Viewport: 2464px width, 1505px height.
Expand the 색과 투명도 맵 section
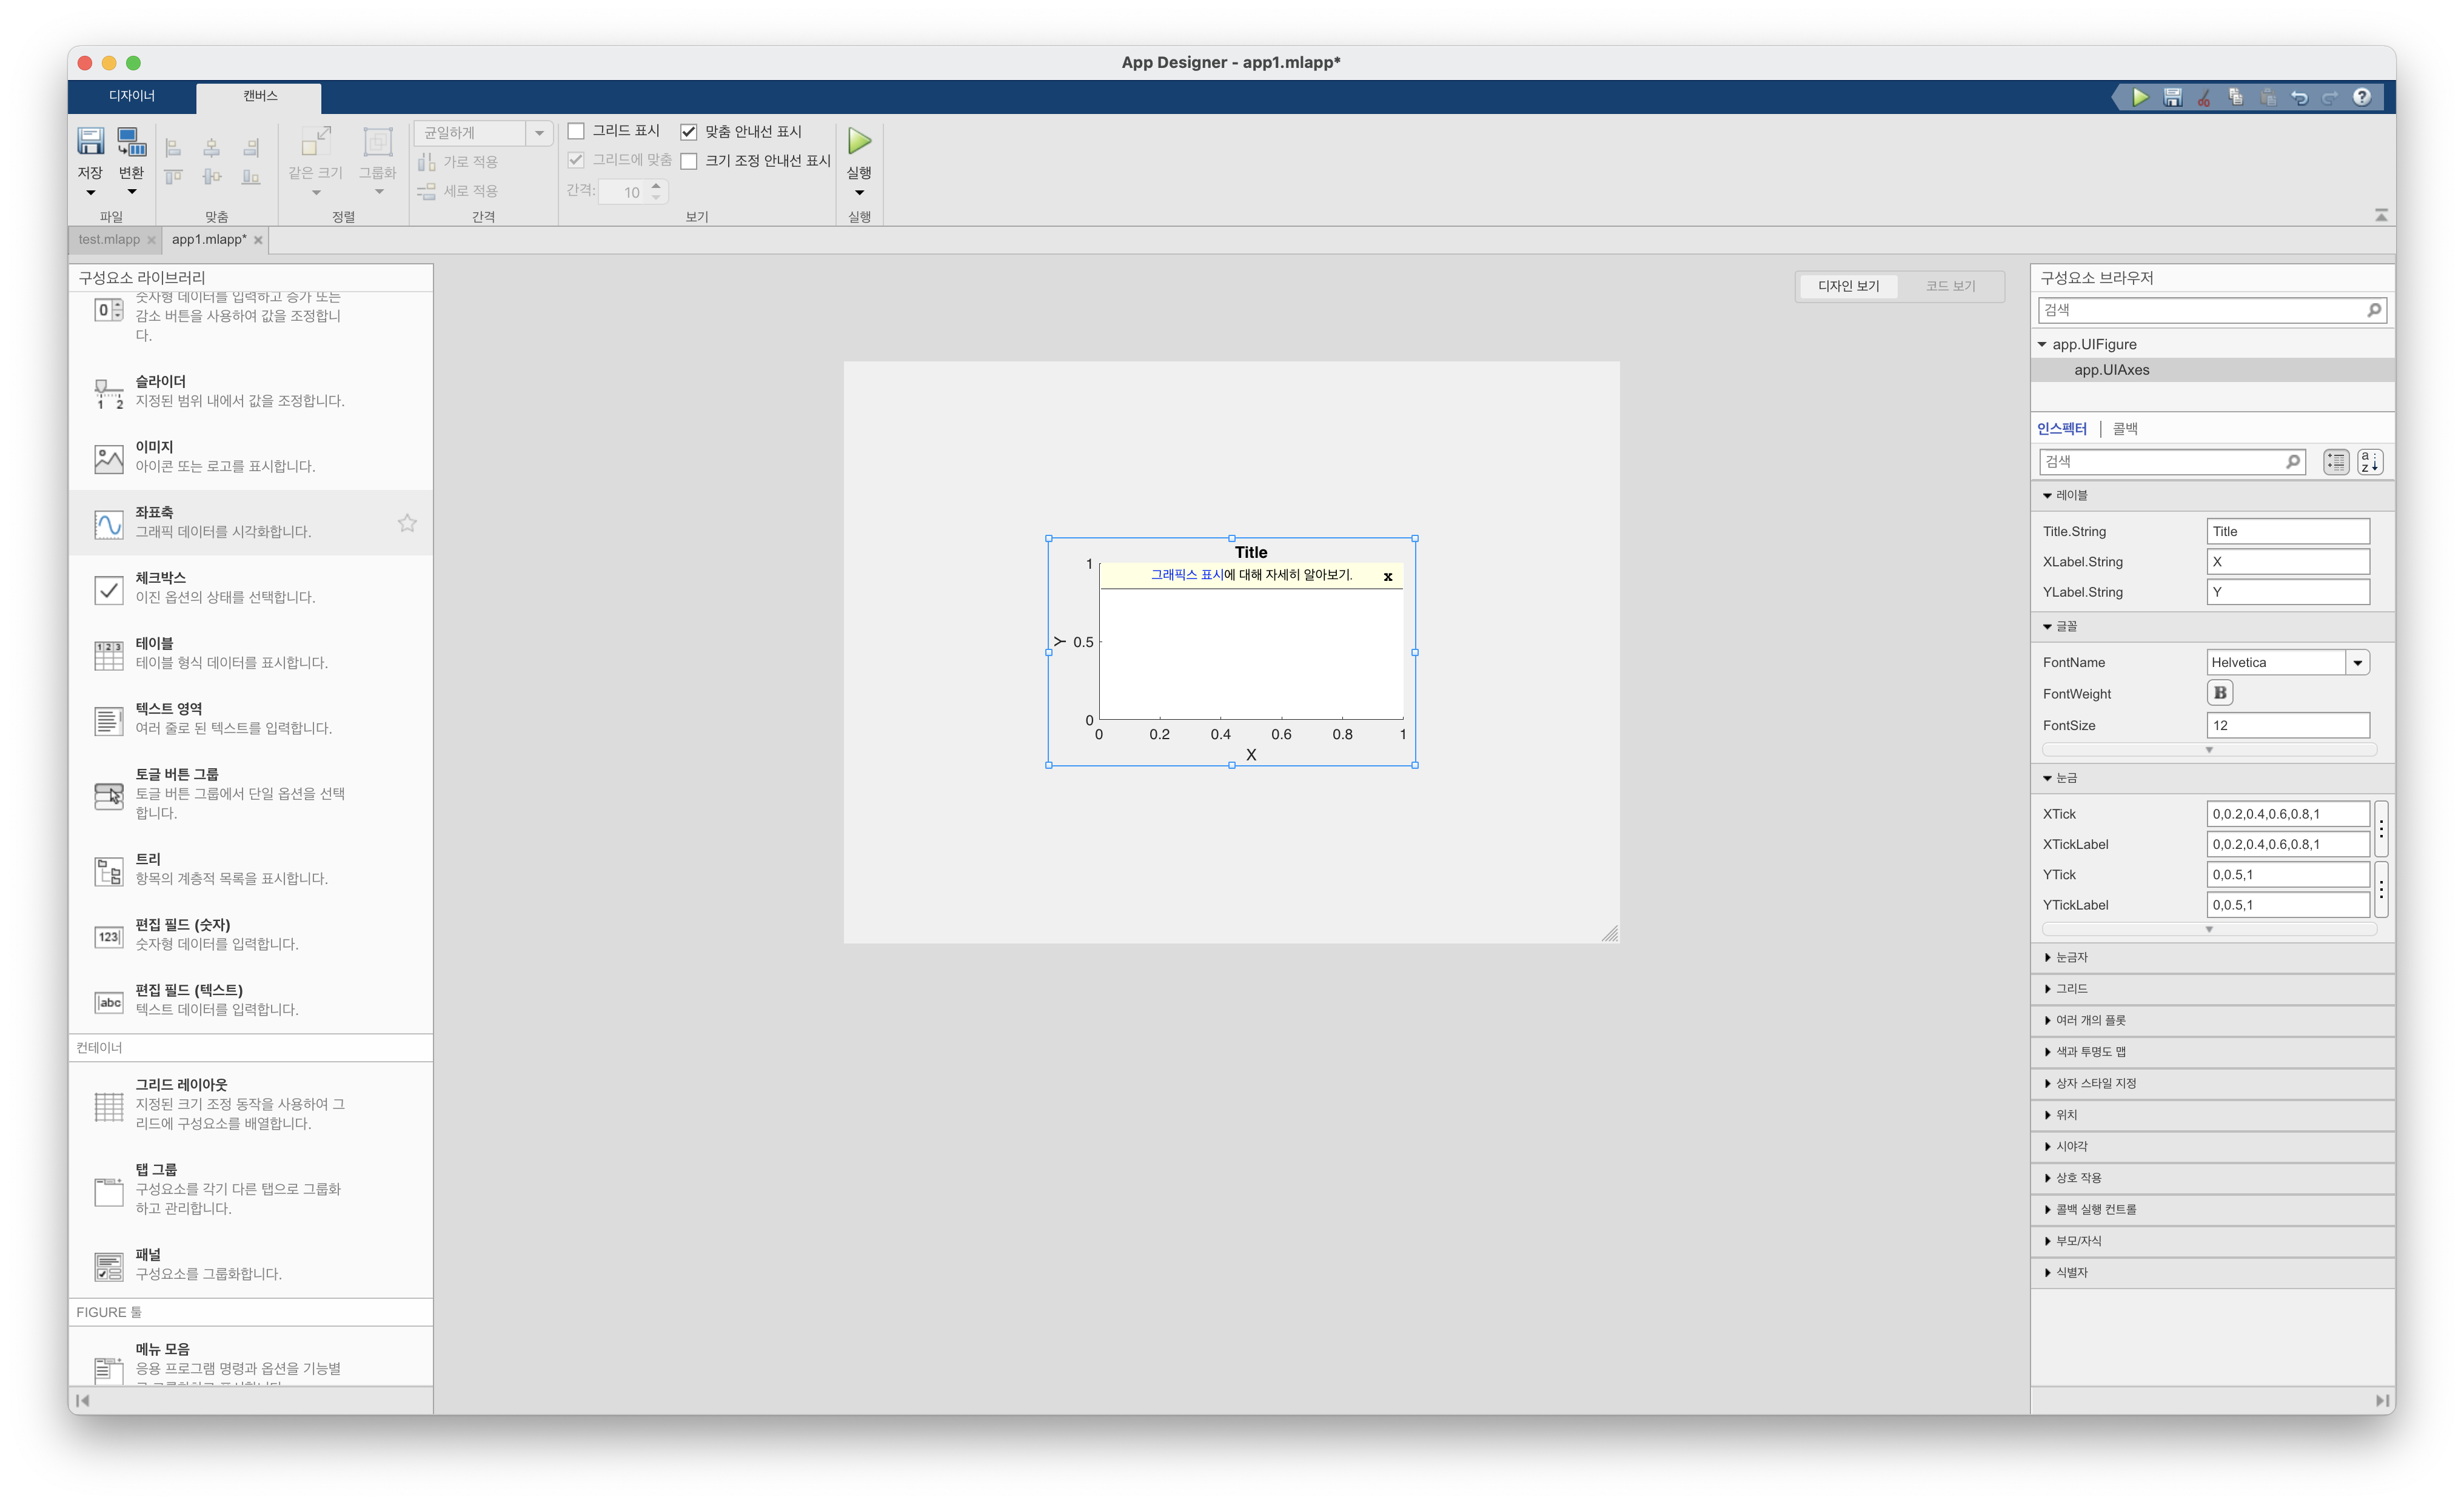pos(2047,1052)
